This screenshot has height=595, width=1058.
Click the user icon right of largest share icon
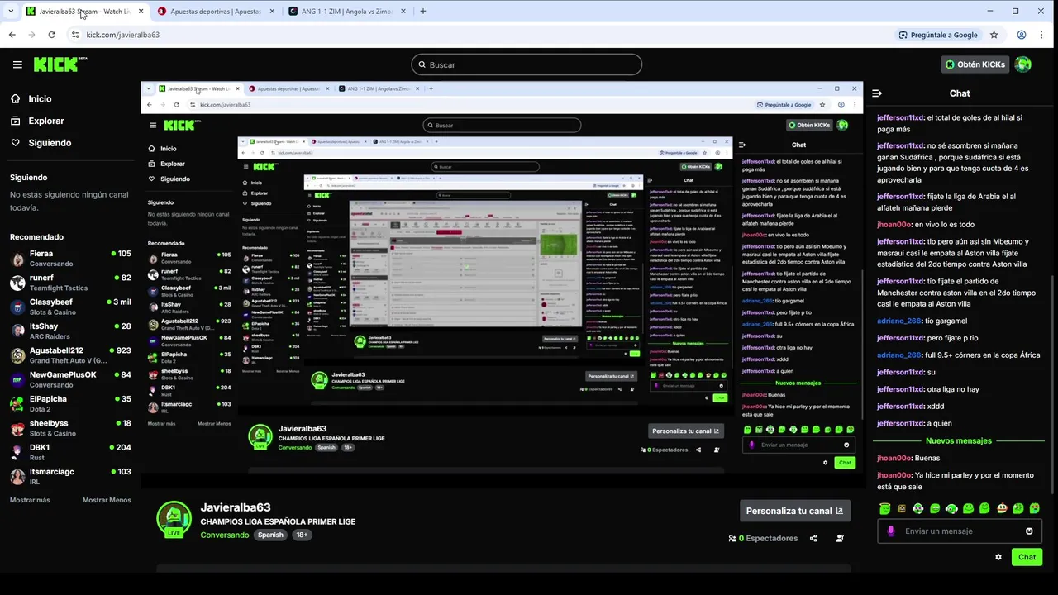[x=840, y=538]
